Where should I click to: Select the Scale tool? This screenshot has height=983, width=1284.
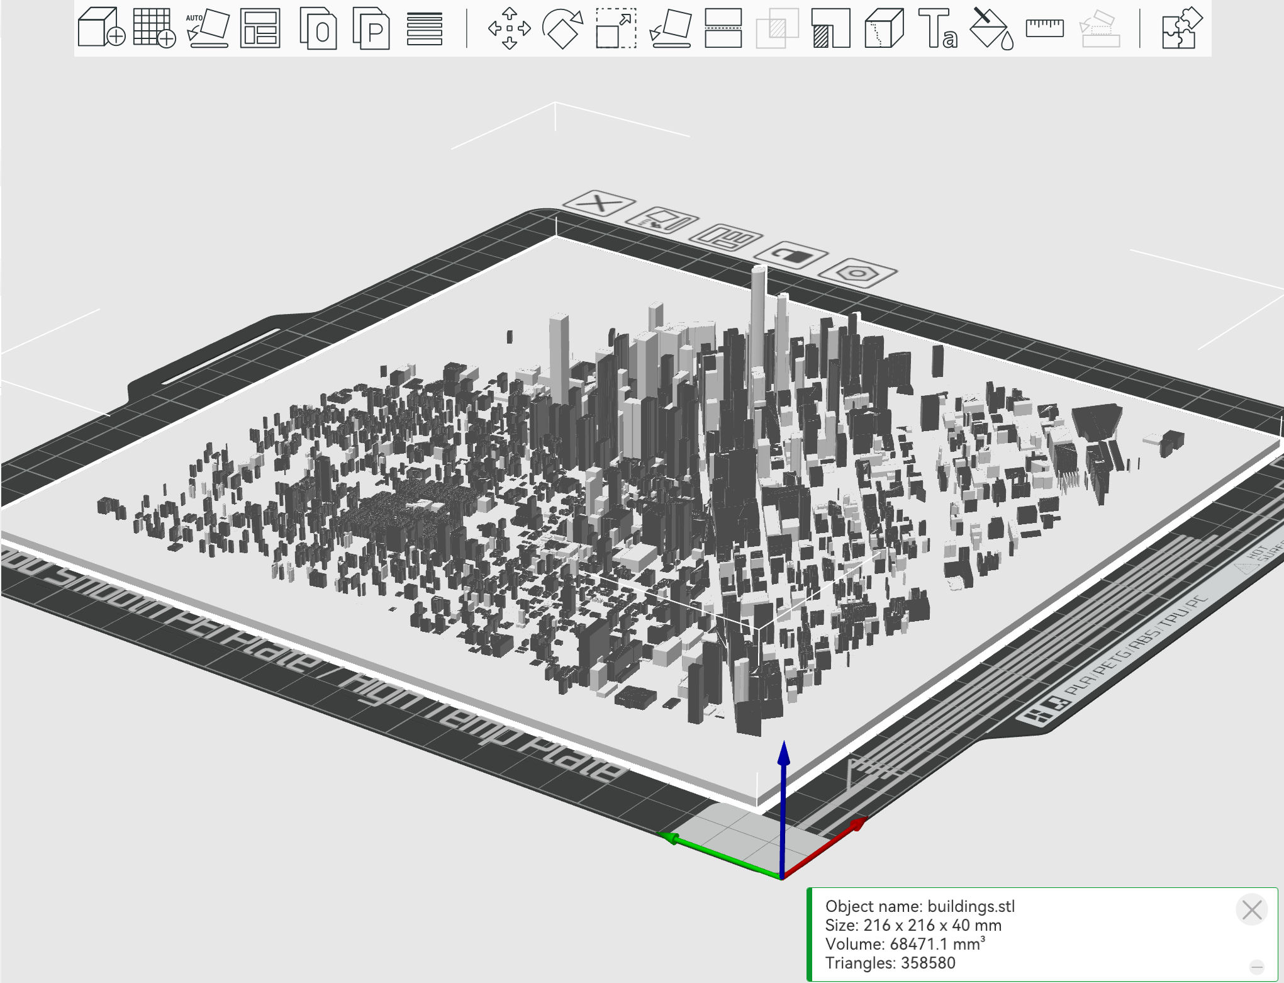(616, 28)
